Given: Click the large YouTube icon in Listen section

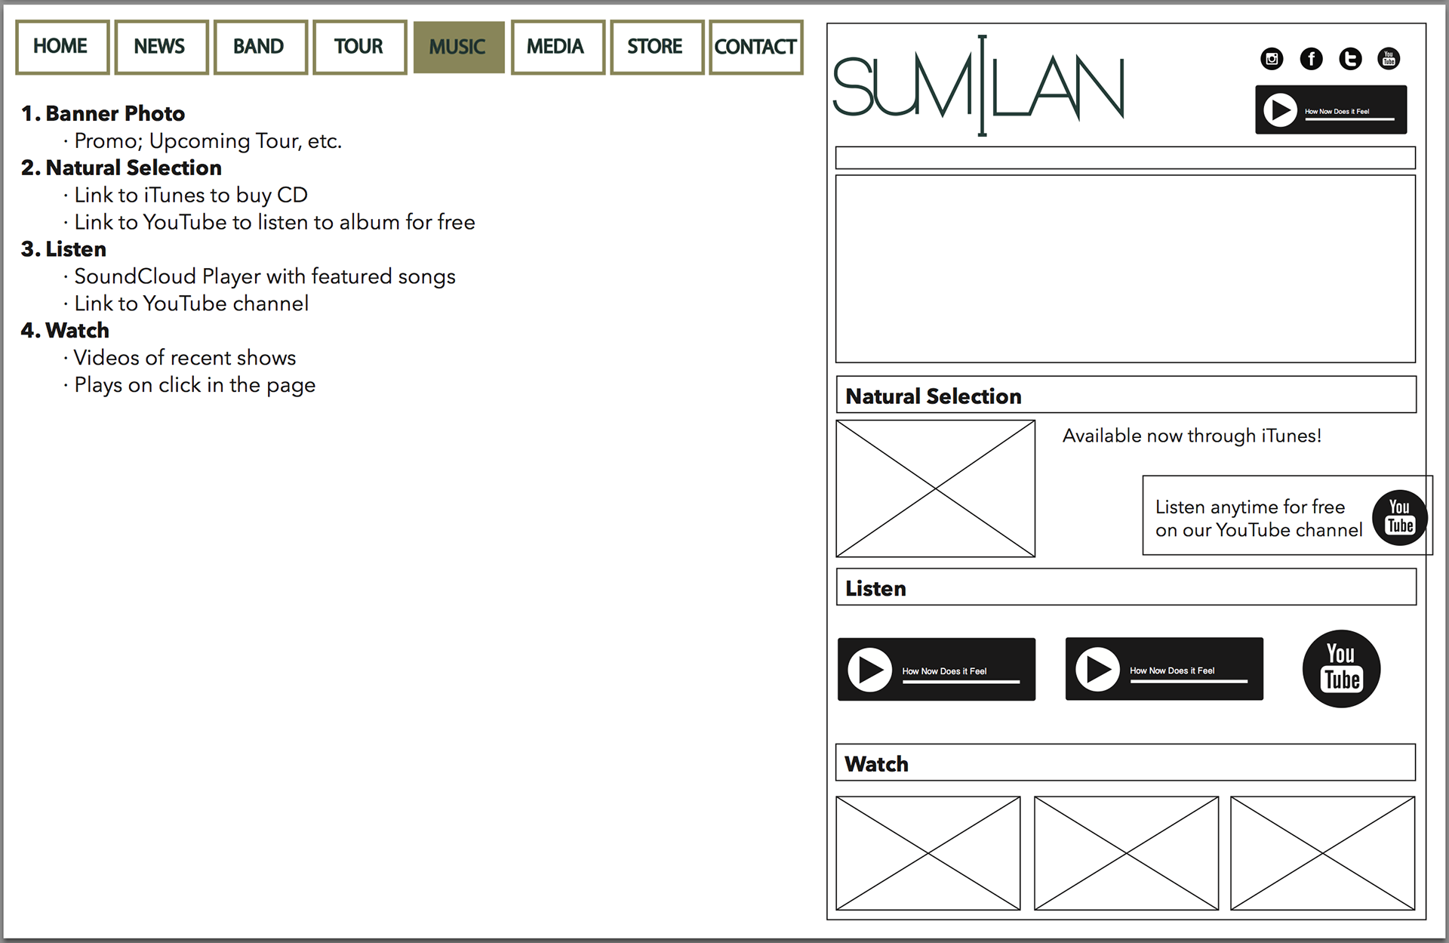Looking at the screenshot, I should pos(1341,669).
